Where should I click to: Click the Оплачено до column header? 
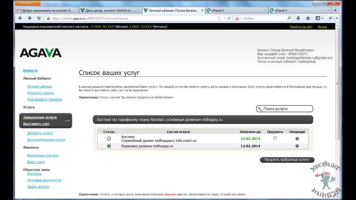250,132
